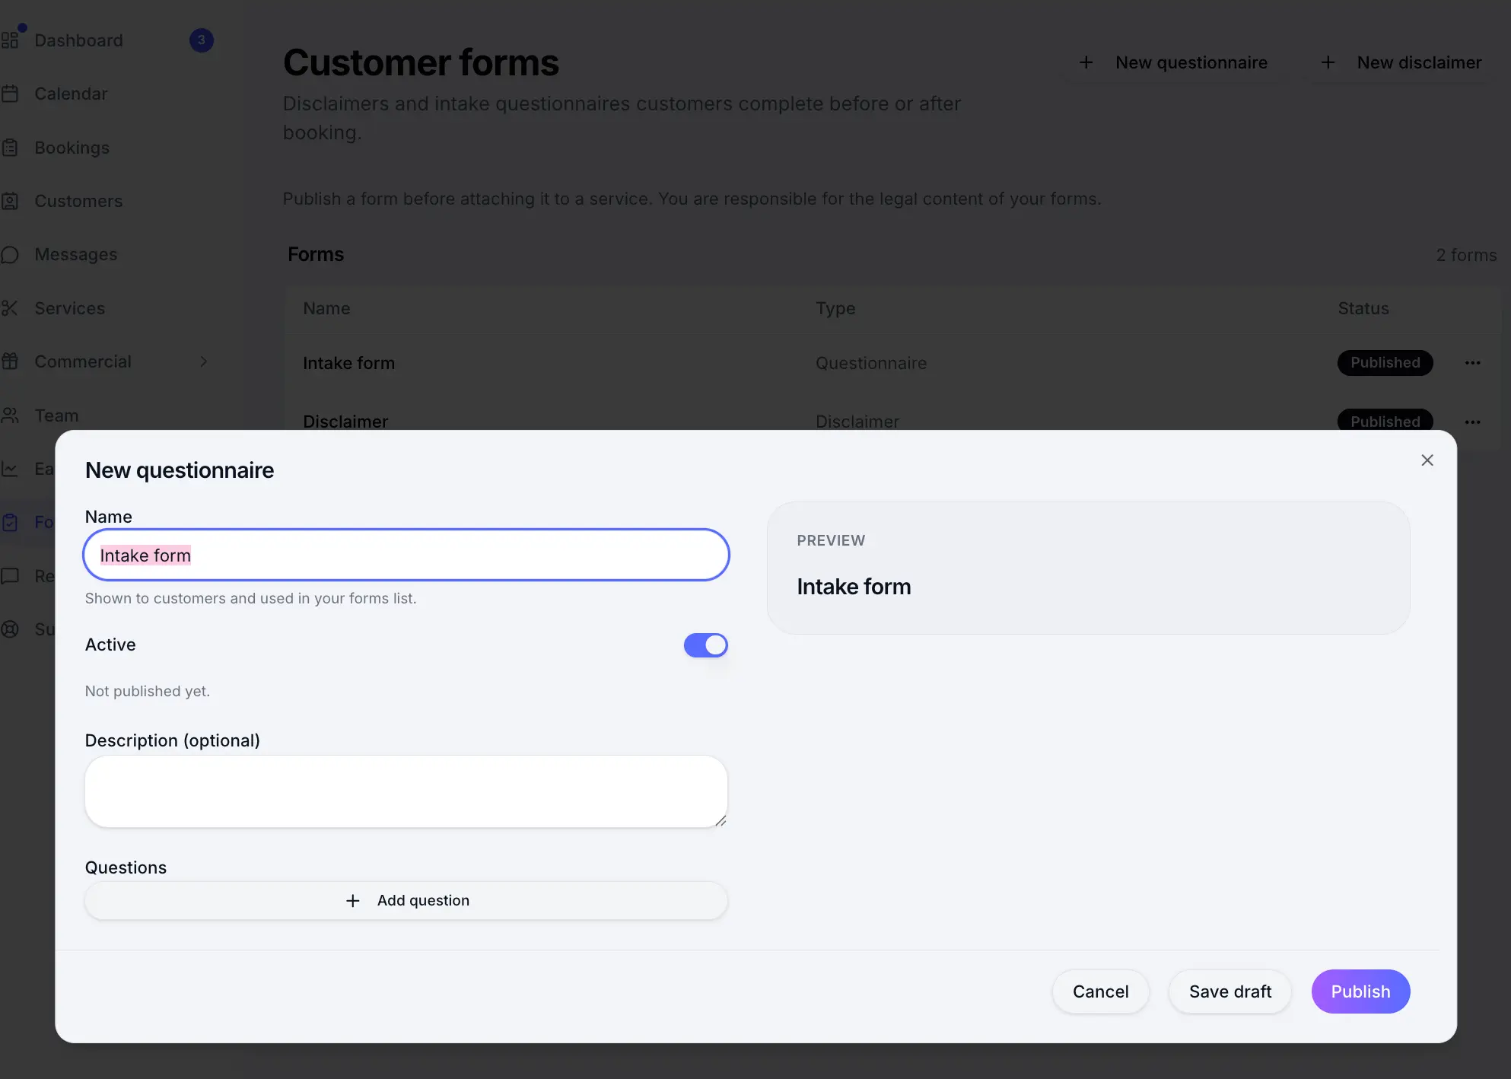This screenshot has height=1079, width=1511.
Task: Click the Name column header
Action: 326,308
